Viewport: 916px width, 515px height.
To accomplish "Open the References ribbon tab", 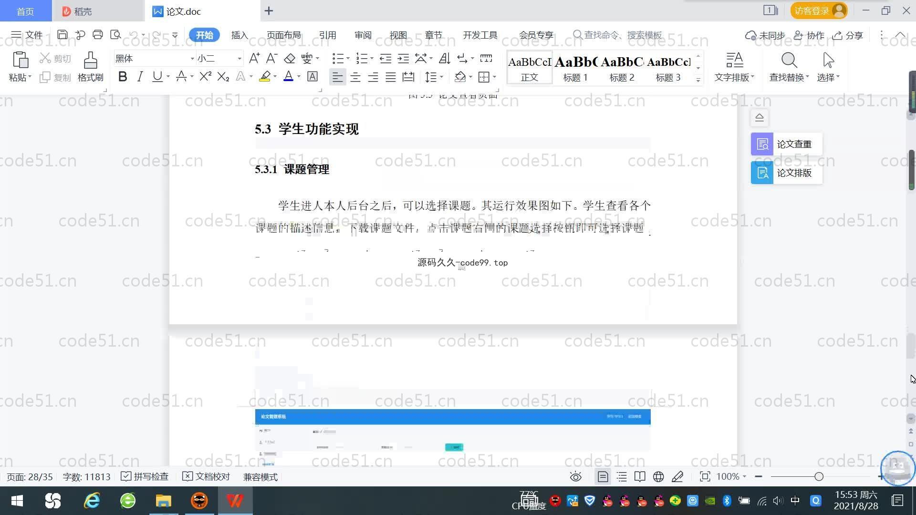I will click(x=327, y=35).
